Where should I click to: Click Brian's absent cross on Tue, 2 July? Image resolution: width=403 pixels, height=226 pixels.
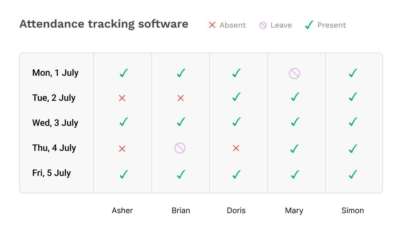coord(181,98)
